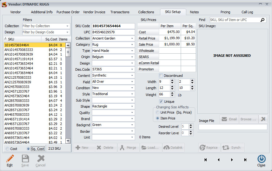Increase Desired Level stepper
The width and height of the screenshot is (272, 171).
[191, 125]
